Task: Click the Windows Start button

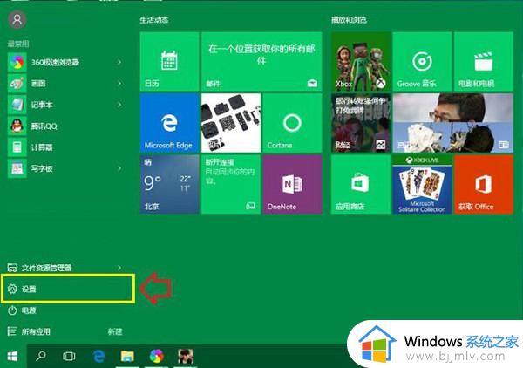Action: 13,357
